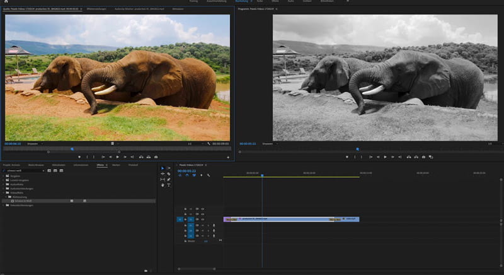Add a marker in the timeline panel

coord(202,175)
